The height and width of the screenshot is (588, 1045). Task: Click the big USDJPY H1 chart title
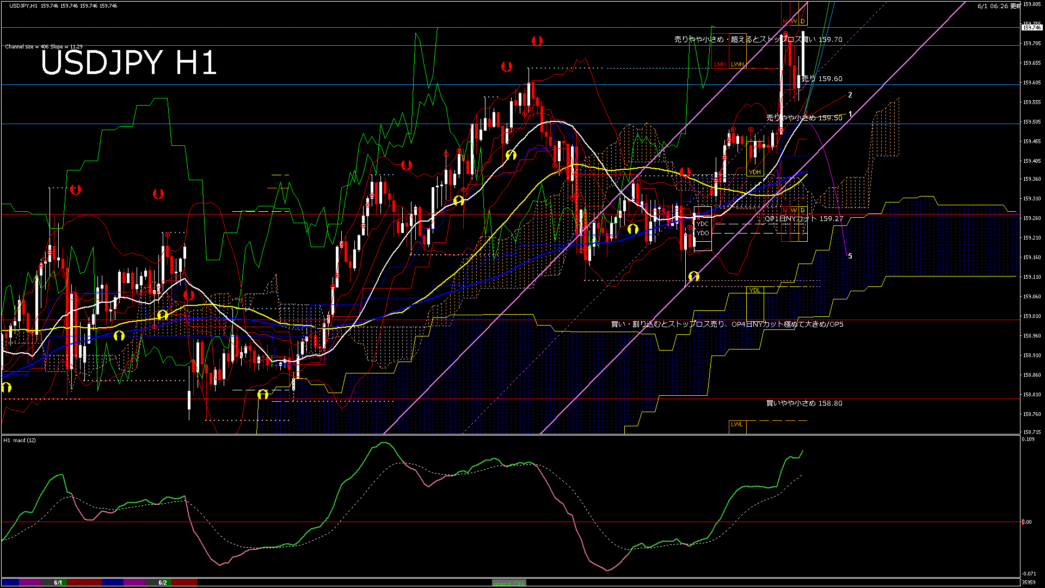tap(129, 63)
